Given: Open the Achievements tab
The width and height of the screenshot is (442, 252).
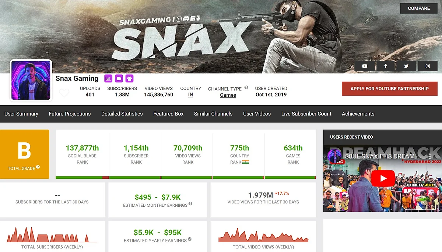Looking at the screenshot, I should click(x=358, y=114).
